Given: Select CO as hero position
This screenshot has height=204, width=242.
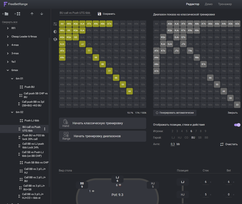Looking at the screenshot, I should [186, 138].
